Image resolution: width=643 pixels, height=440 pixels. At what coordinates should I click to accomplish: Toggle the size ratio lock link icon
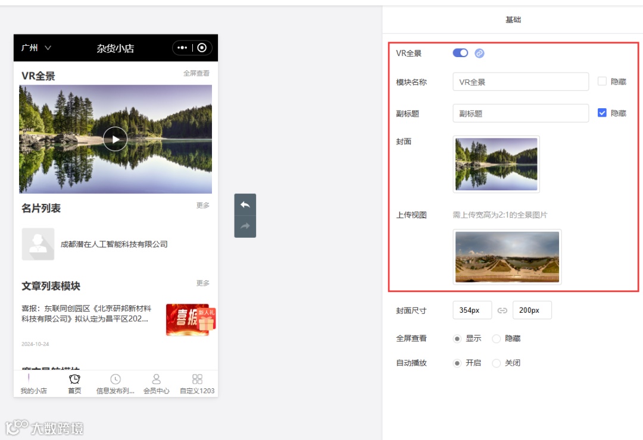coord(502,310)
